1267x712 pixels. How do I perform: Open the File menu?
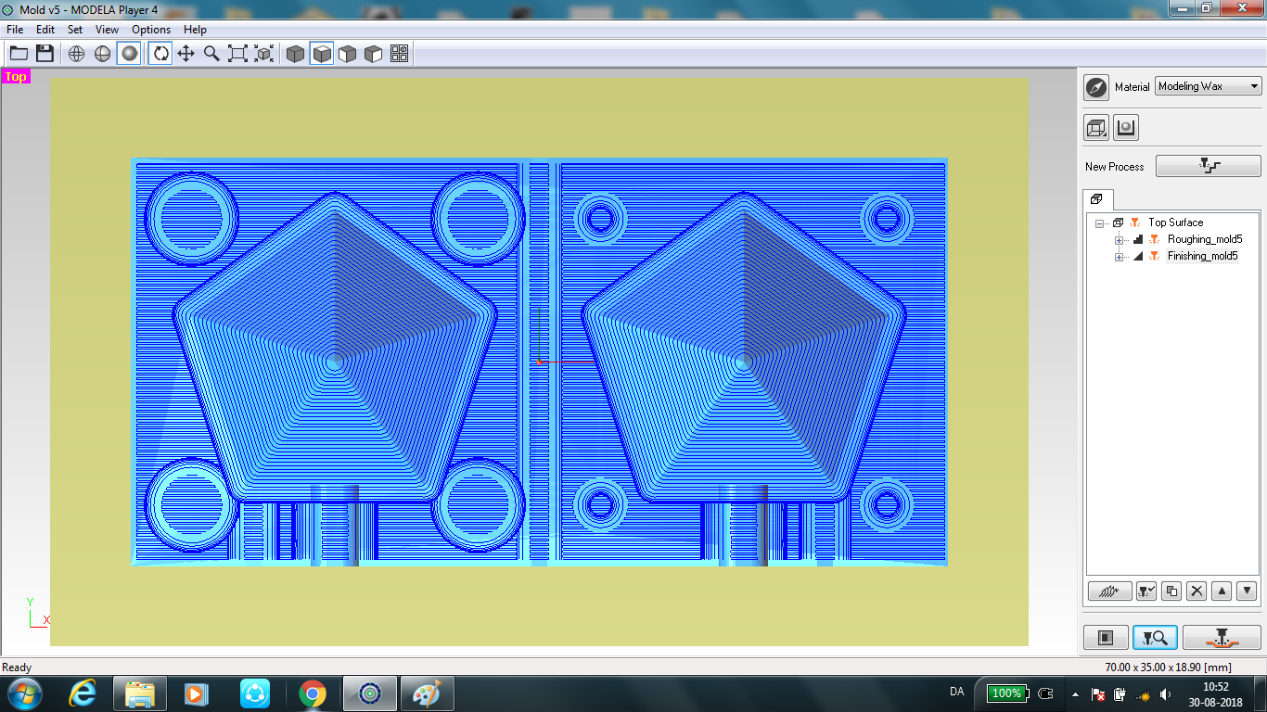point(15,30)
